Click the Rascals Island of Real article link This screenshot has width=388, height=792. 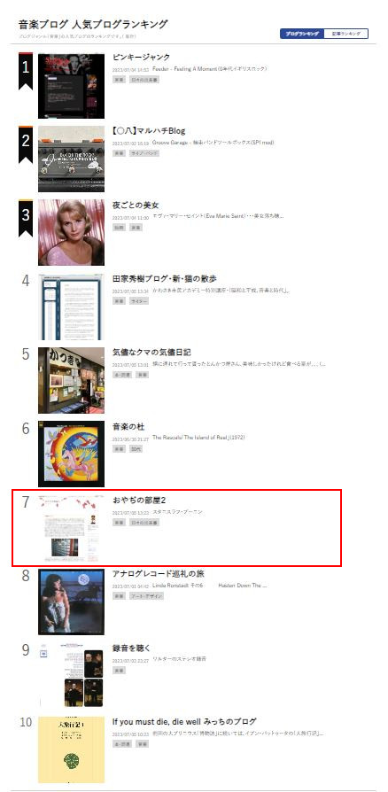pyautogui.click(x=198, y=438)
